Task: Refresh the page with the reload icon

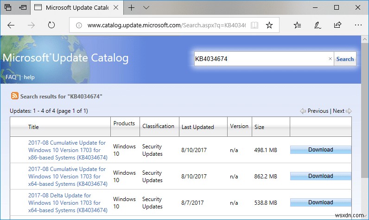Action: tap(52, 25)
